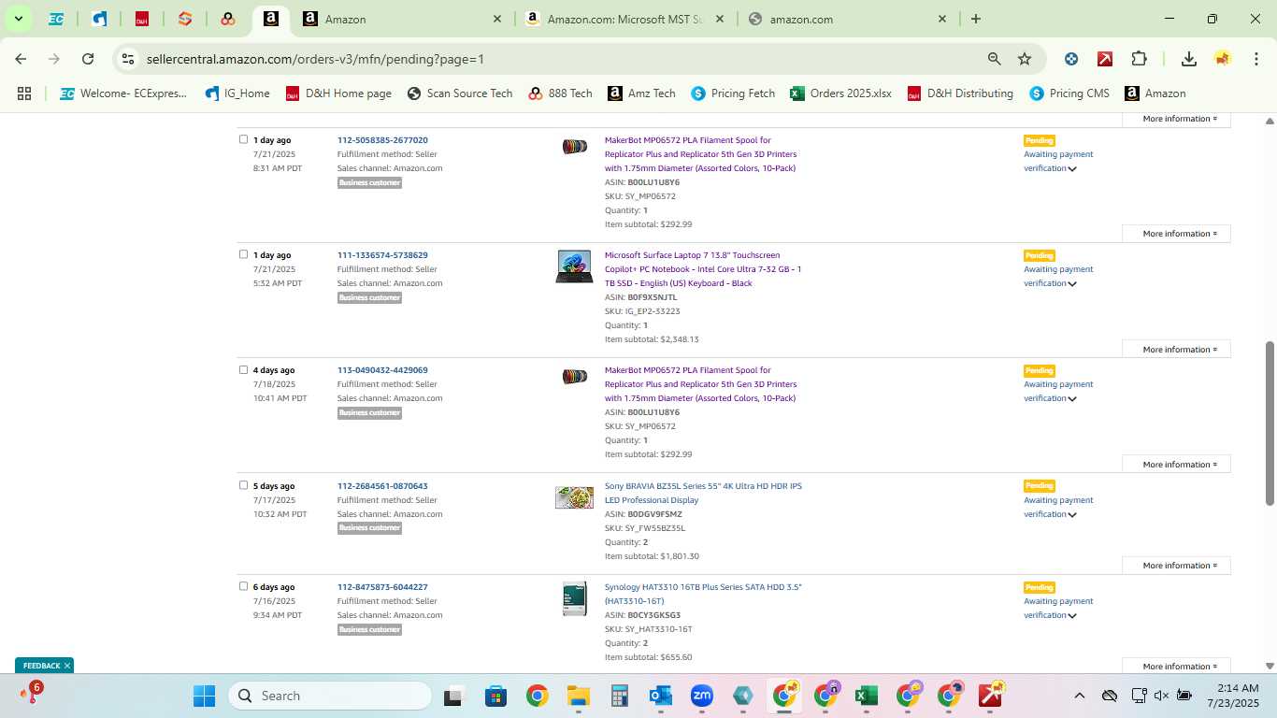Click the FEEDBACK button
The height and width of the screenshot is (718, 1277).
point(41,666)
